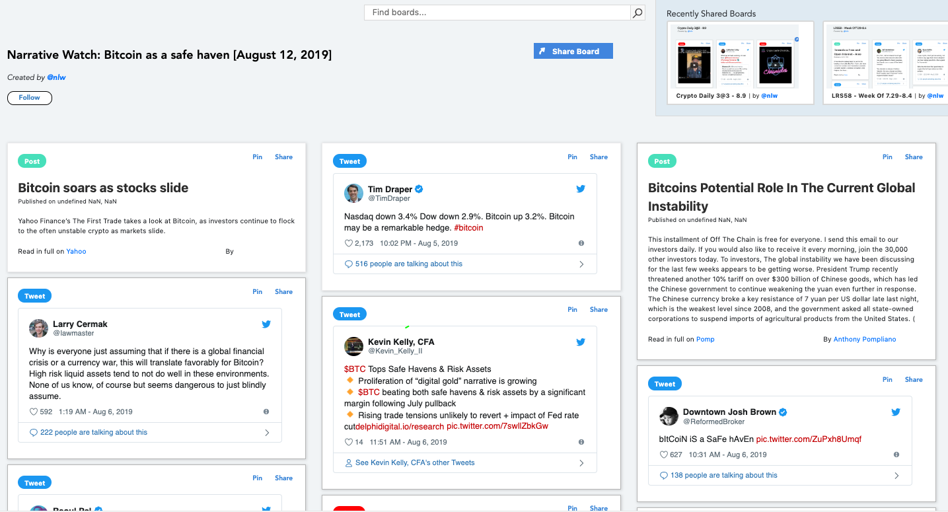Like the Larry Cermak tweet heart icon
This screenshot has width=948, height=512.
[34, 412]
